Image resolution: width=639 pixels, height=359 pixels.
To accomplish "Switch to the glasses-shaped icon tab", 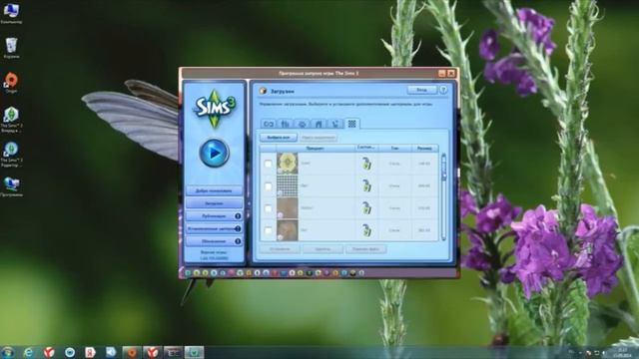I will click(x=269, y=124).
